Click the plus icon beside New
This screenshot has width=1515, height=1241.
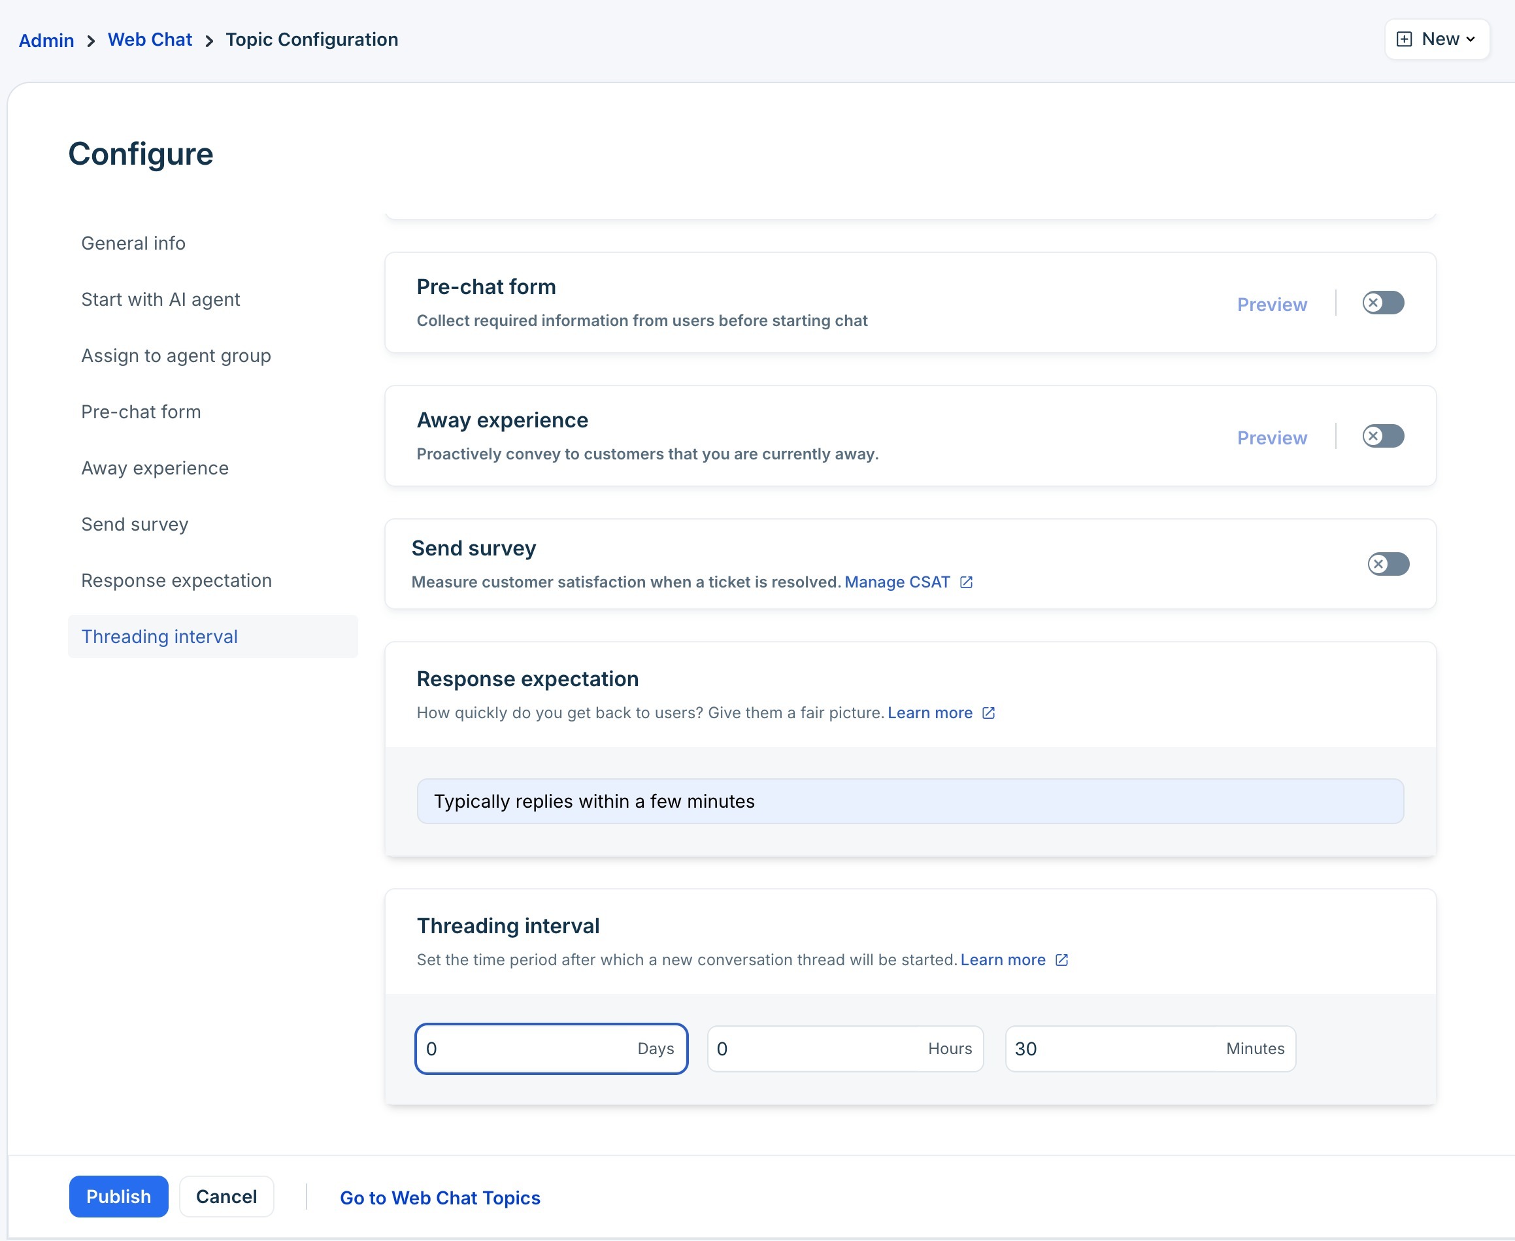1404,39
